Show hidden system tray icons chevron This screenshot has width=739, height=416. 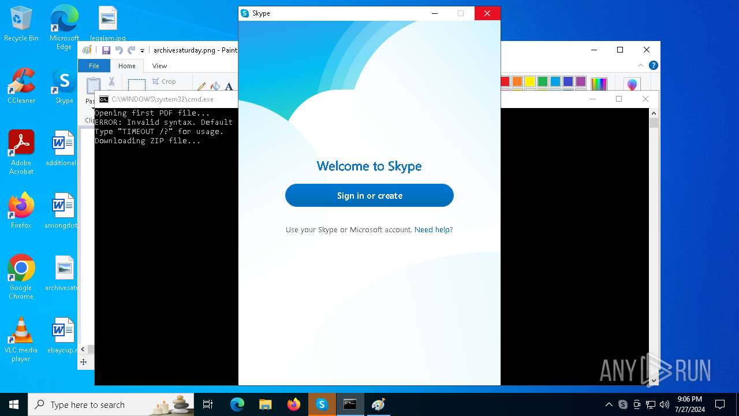click(609, 404)
